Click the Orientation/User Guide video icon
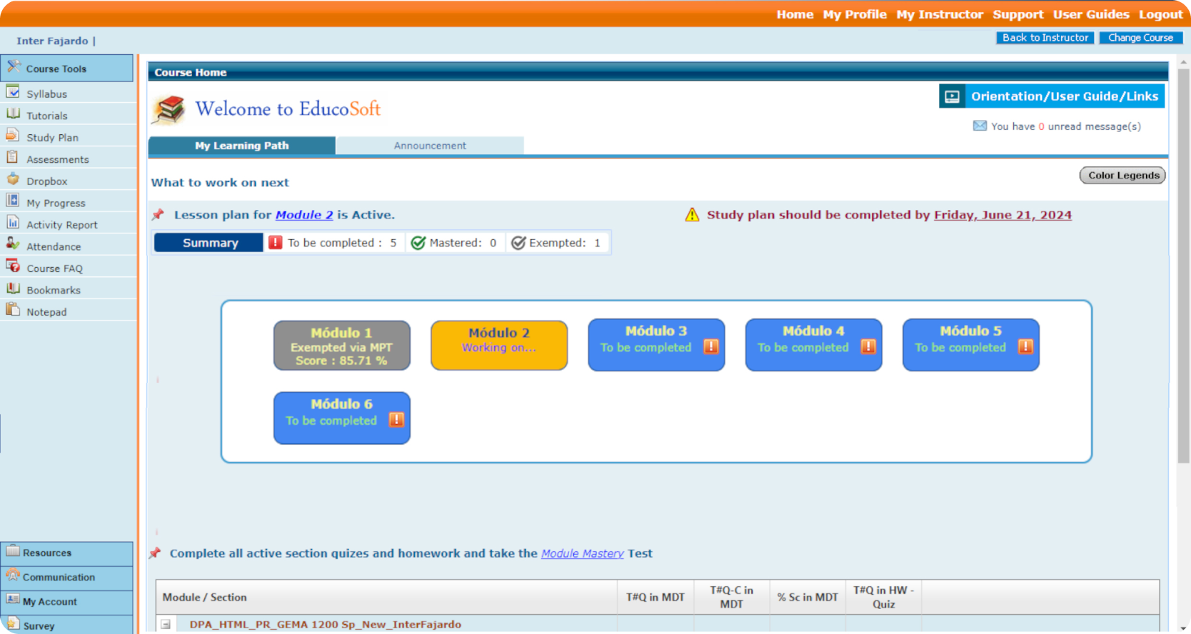Screen dimensions: 1191x634 tap(953, 96)
